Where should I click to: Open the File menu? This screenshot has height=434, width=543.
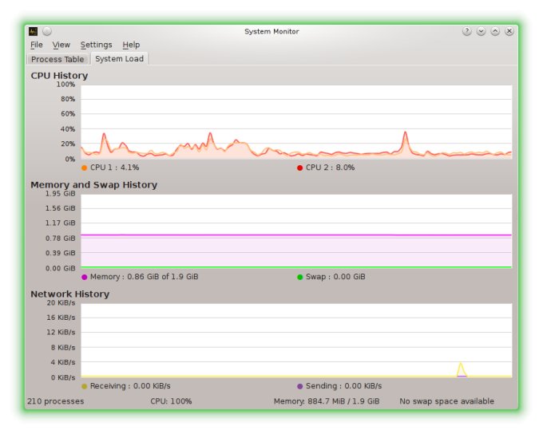(37, 45)
